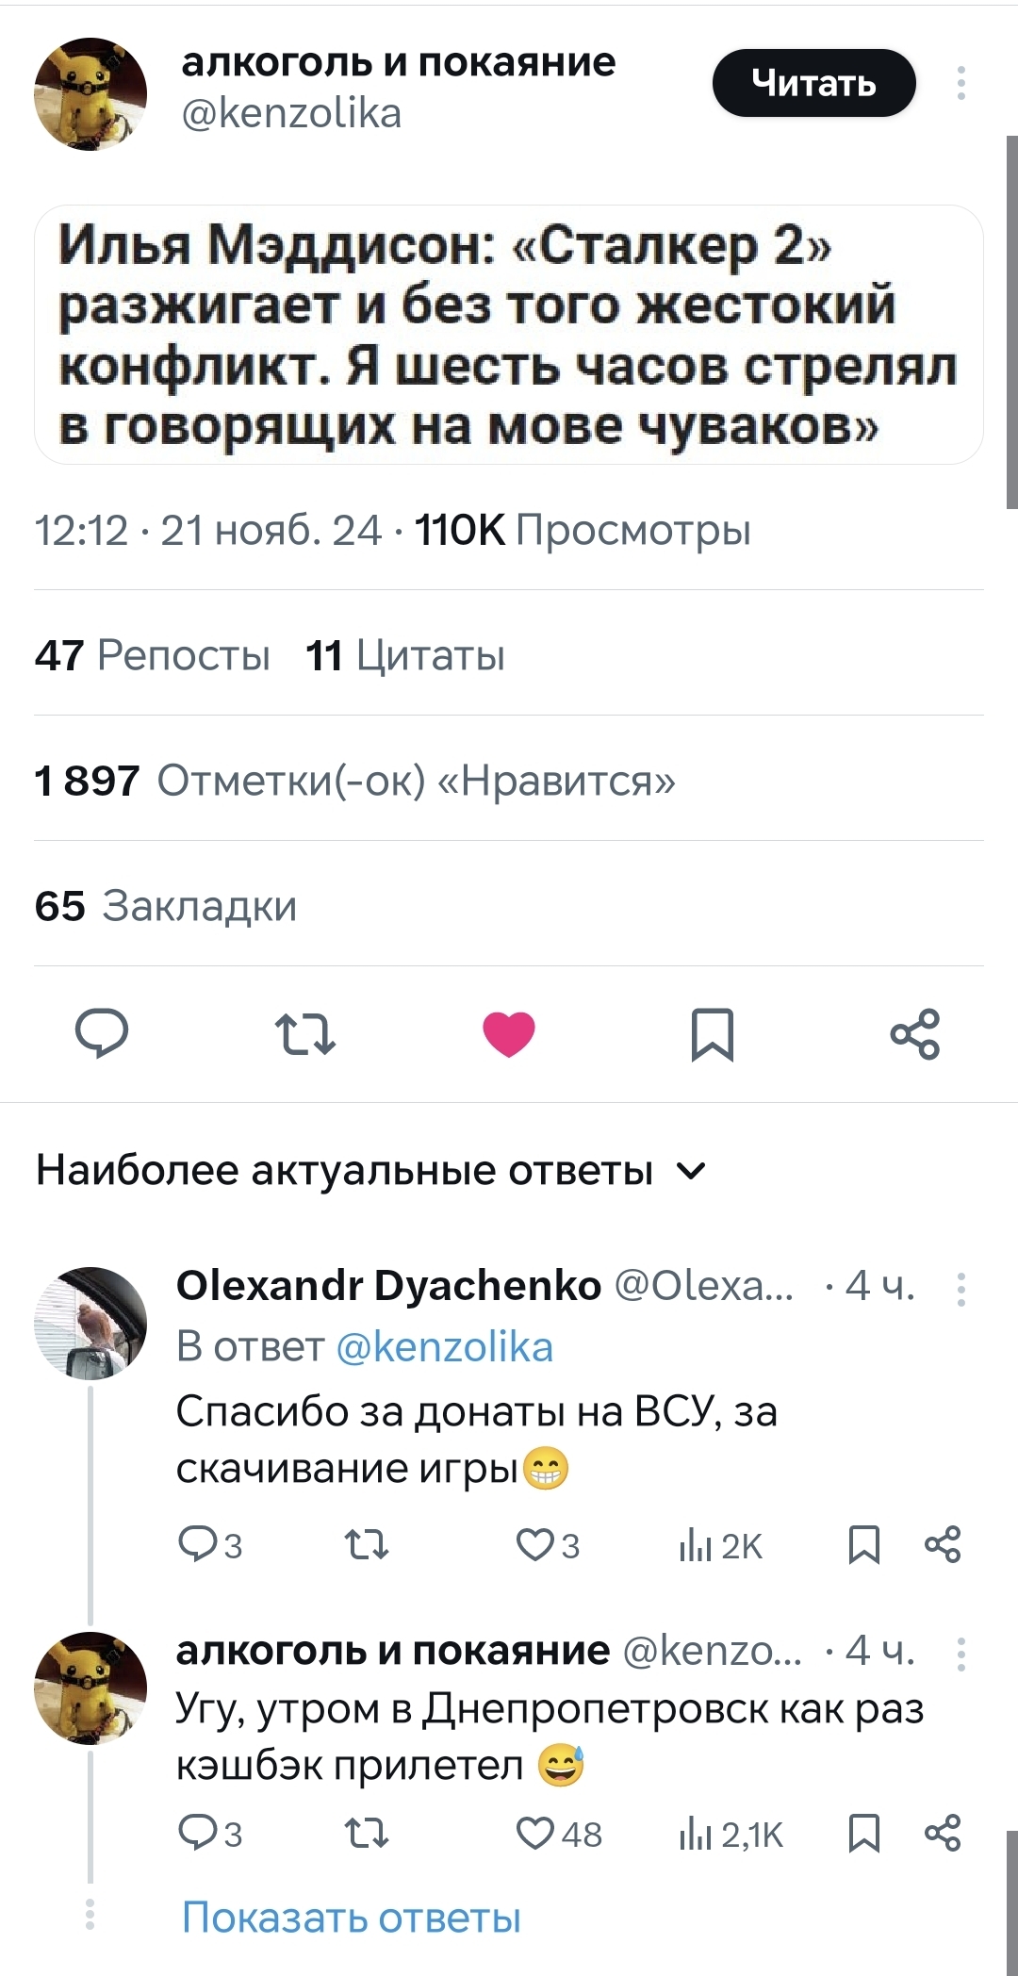The height and width of the screenshot is (1976, 1018).
Task: View analytics on Днепропетровск reply
Action: (731, 1834)
